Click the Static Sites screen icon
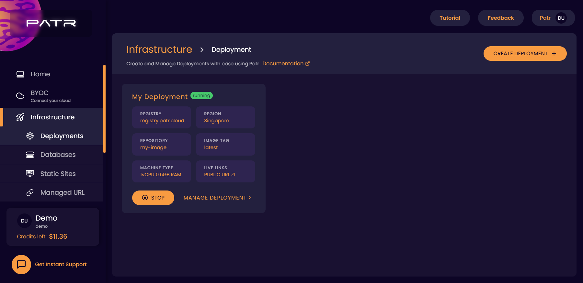The width and height of the screenshot is (583, 283). [30, 174]
